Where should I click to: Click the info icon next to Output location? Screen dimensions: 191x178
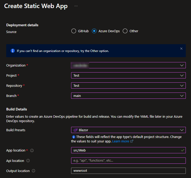(33, 171)
